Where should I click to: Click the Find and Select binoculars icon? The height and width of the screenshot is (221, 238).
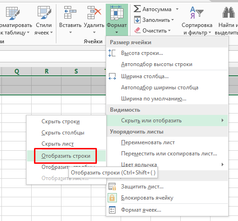tap(228, 13)
